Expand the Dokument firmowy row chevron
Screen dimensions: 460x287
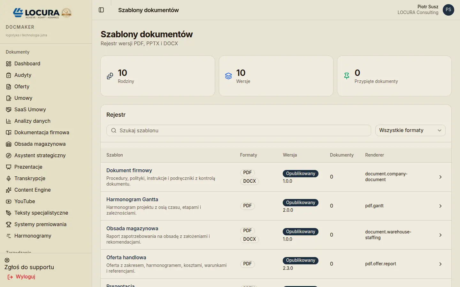tap(441, 177)
